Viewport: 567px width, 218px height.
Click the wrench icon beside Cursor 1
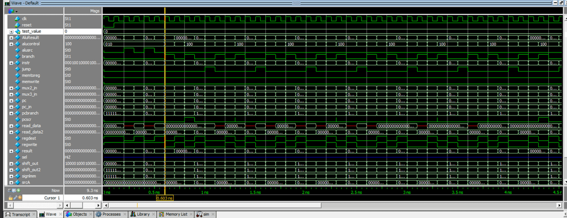[x=15, y=198]
